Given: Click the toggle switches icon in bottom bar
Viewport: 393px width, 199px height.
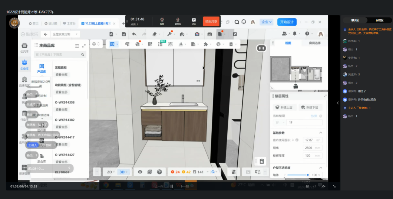Looking at the screenshot, I should tap(234, 172).
